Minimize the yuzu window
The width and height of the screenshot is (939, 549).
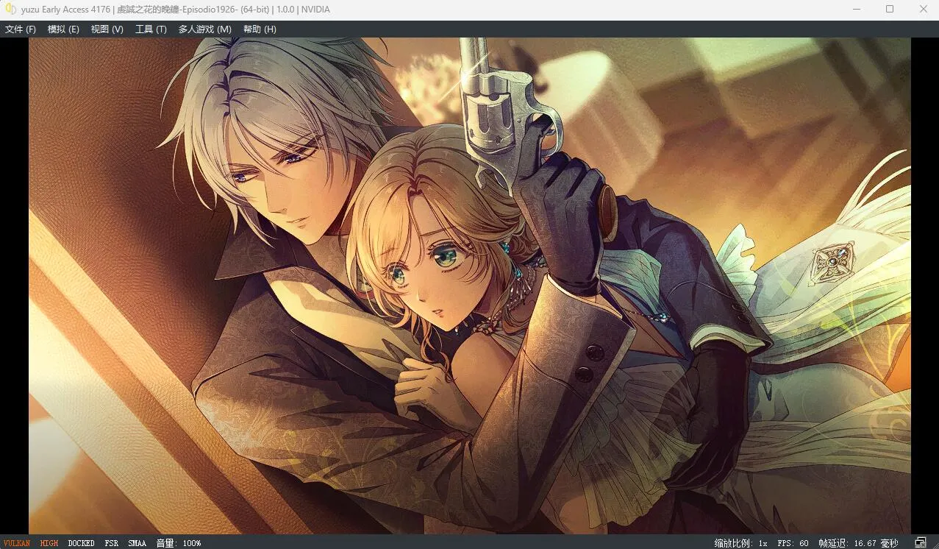pos(857,10)
